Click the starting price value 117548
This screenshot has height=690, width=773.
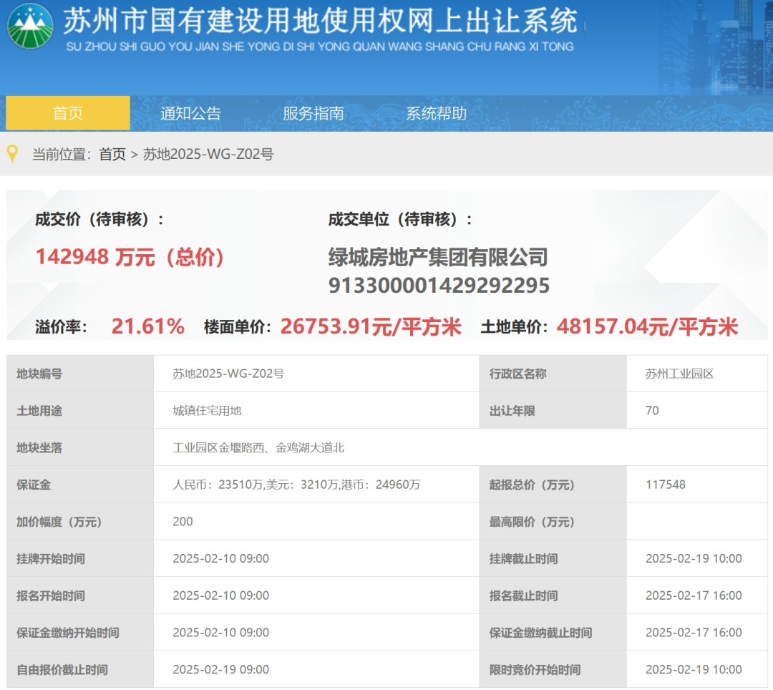click(x=666, y=485)
